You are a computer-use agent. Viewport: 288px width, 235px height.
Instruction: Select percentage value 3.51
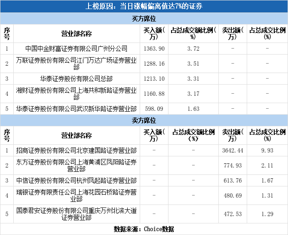coord(193,64)
